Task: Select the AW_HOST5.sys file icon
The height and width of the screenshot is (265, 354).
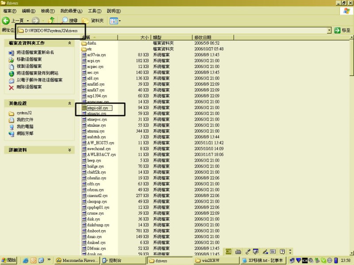Action: click(x=84, y=143)
